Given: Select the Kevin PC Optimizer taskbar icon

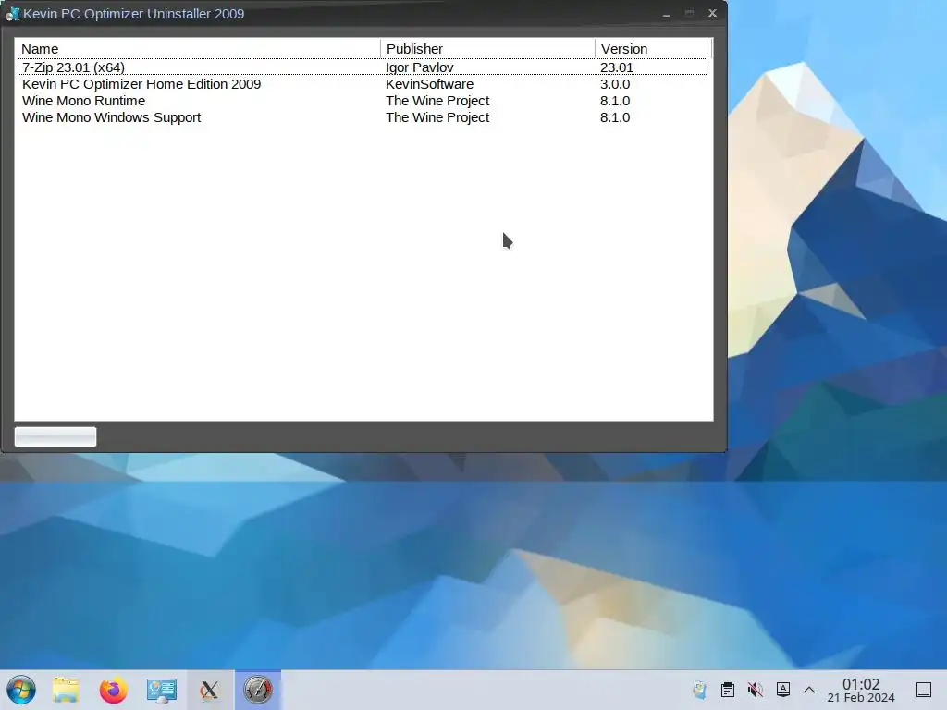Looking at the screenshot, I should 258,690.
